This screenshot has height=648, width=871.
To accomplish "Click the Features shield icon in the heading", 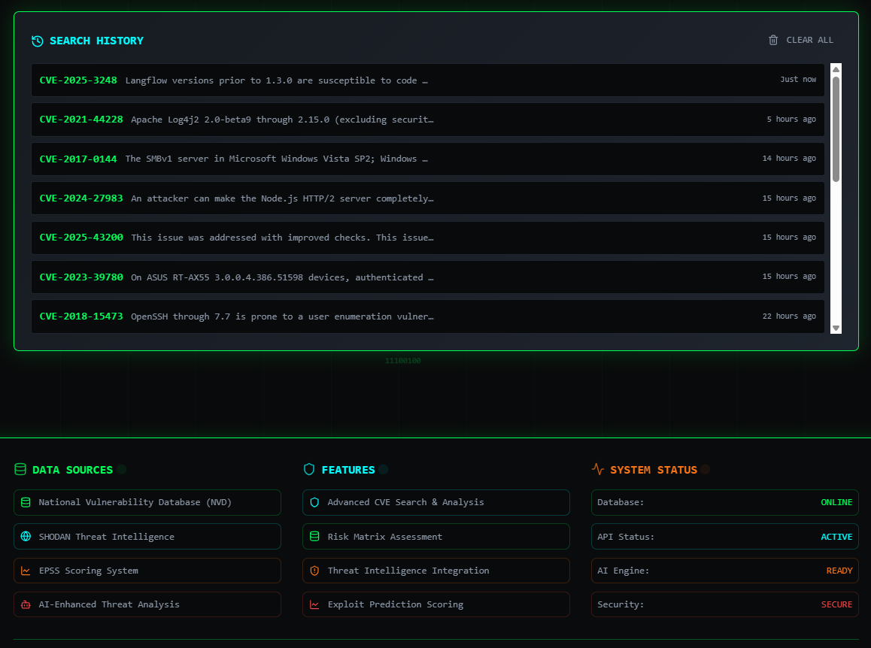I will pos(309,470).
